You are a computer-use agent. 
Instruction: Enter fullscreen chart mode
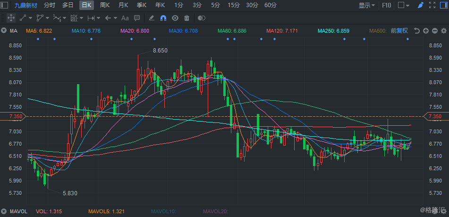pos(432,6)
